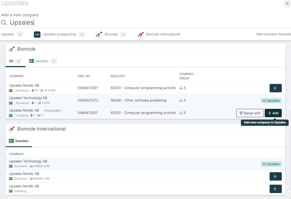Click Add company manually link
Image resolution: width=291 pixels, height=199 pixels.
click(273, 34)
